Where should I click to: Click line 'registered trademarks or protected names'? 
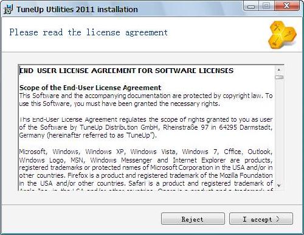click(146, 167)
